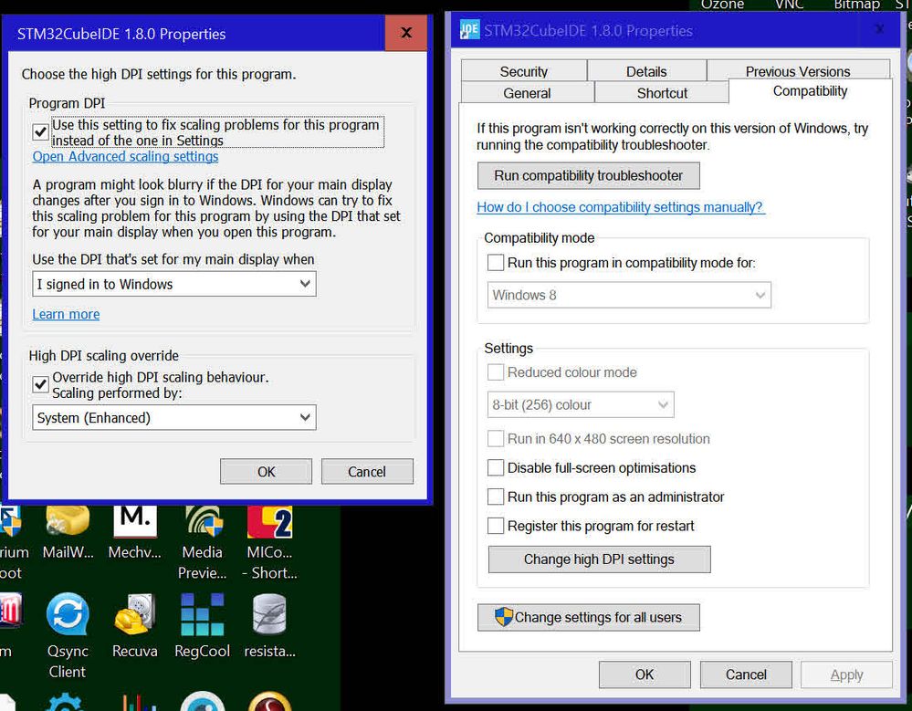Expand the 8-bit (256) colour dropdown

581,404
